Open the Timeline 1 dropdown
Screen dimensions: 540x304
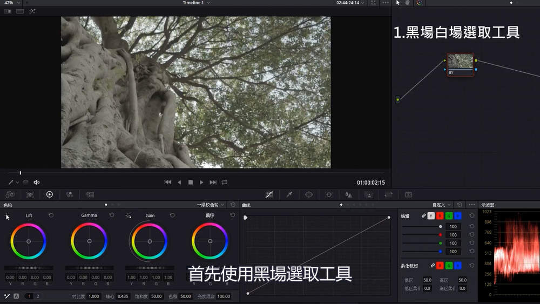point(197,3)
